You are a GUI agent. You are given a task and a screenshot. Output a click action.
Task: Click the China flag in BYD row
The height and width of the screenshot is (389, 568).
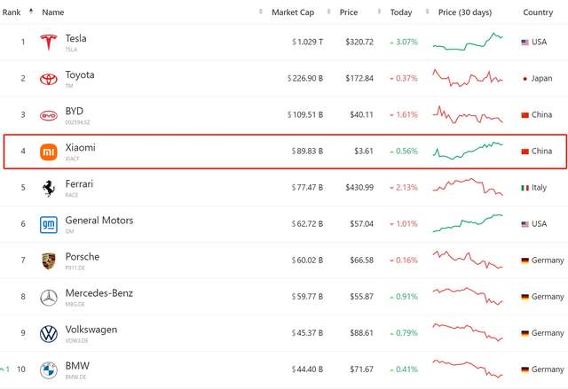pos(525,115)
